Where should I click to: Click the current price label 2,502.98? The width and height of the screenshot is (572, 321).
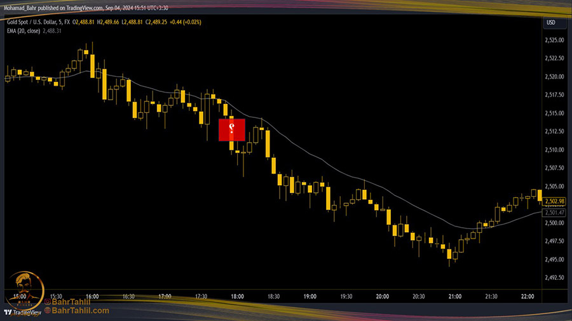554,201
